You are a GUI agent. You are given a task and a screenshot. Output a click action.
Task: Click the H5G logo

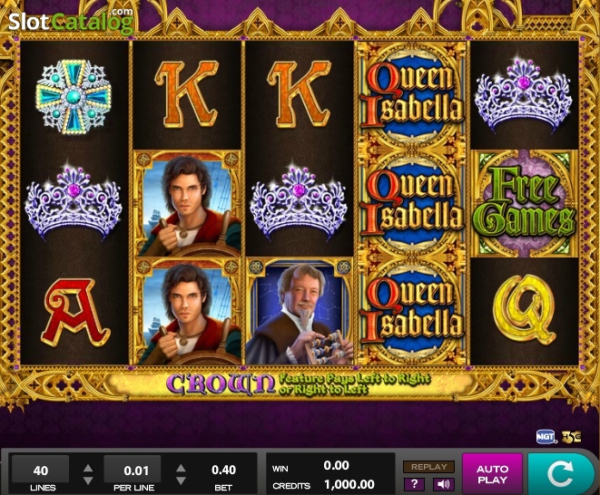point(571,436)
